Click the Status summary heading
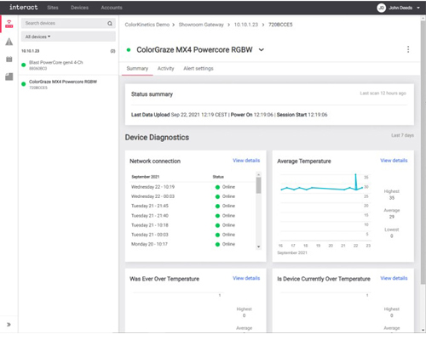 tap(152, 94)
